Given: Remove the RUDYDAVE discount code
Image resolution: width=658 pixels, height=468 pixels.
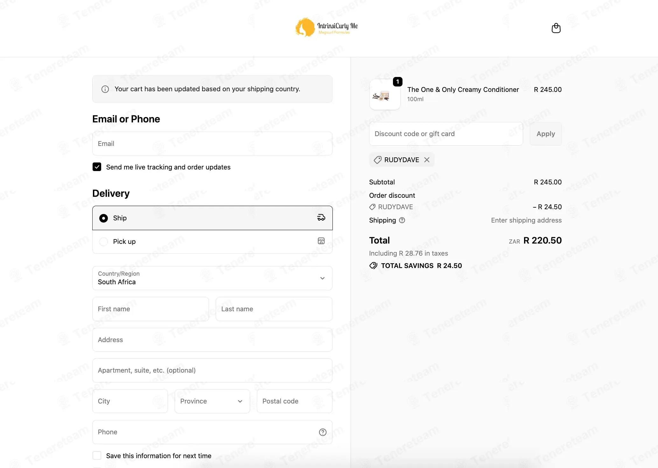Looking at the screenshot, I should click(427, 160).
